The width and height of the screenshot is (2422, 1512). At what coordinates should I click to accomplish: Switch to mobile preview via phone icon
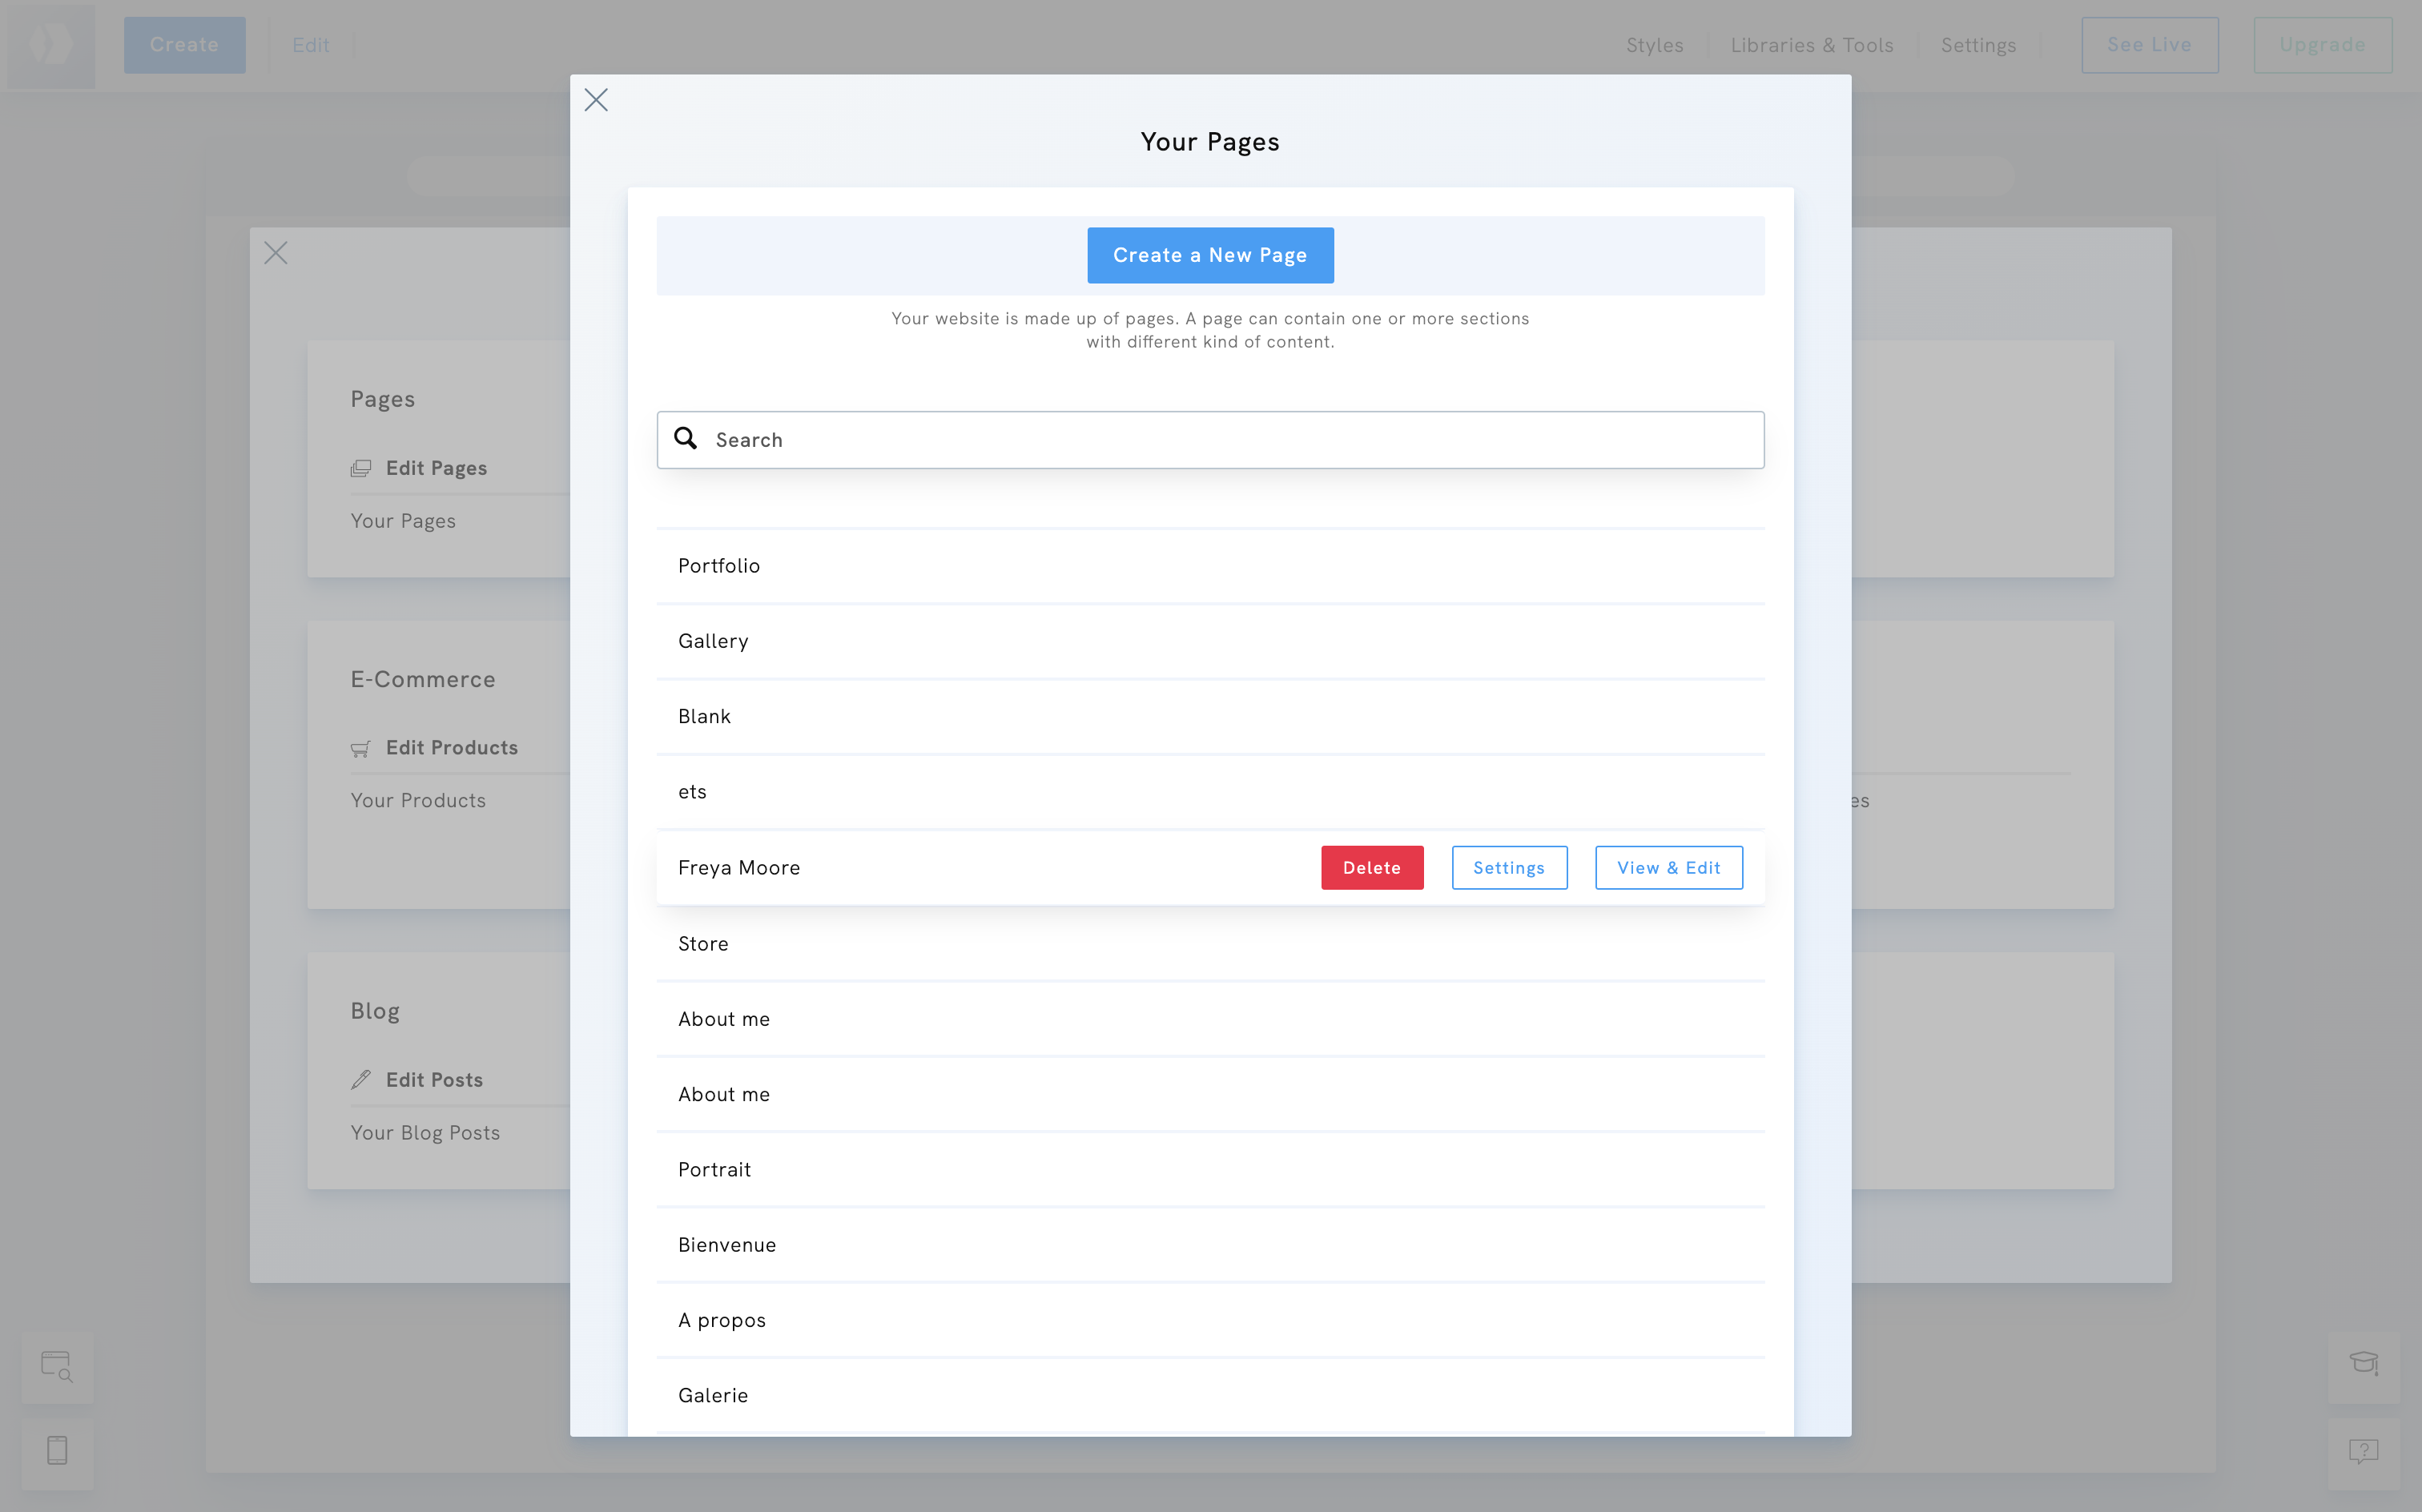tap(57, 1450)
